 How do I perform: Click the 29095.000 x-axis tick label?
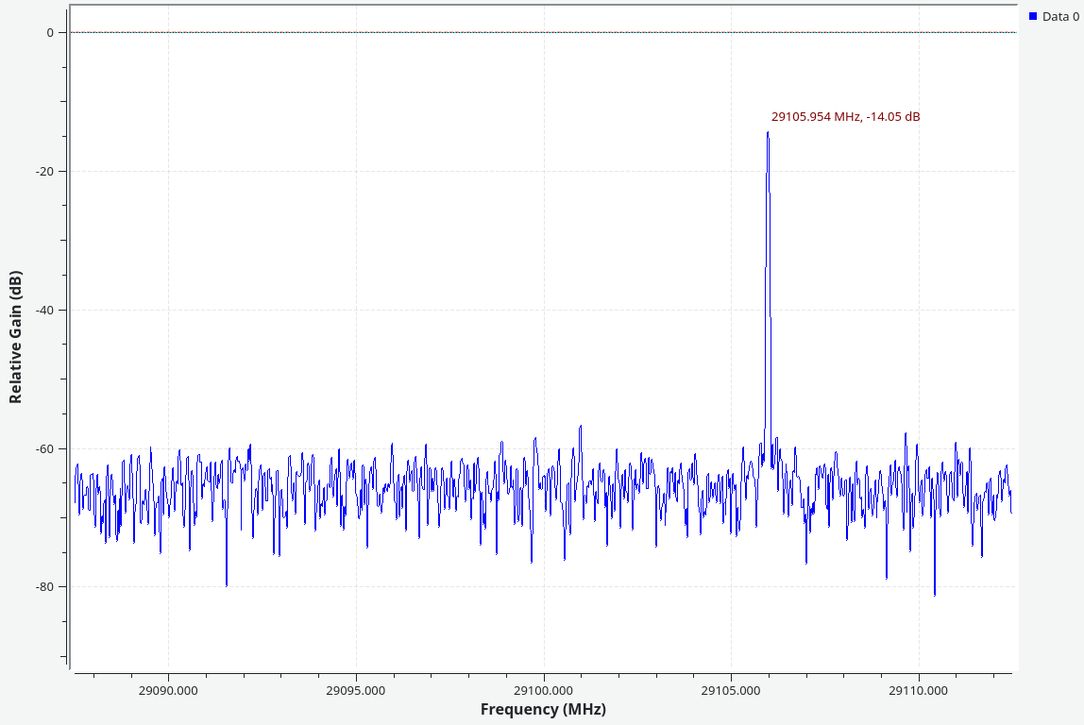(356, 690)
